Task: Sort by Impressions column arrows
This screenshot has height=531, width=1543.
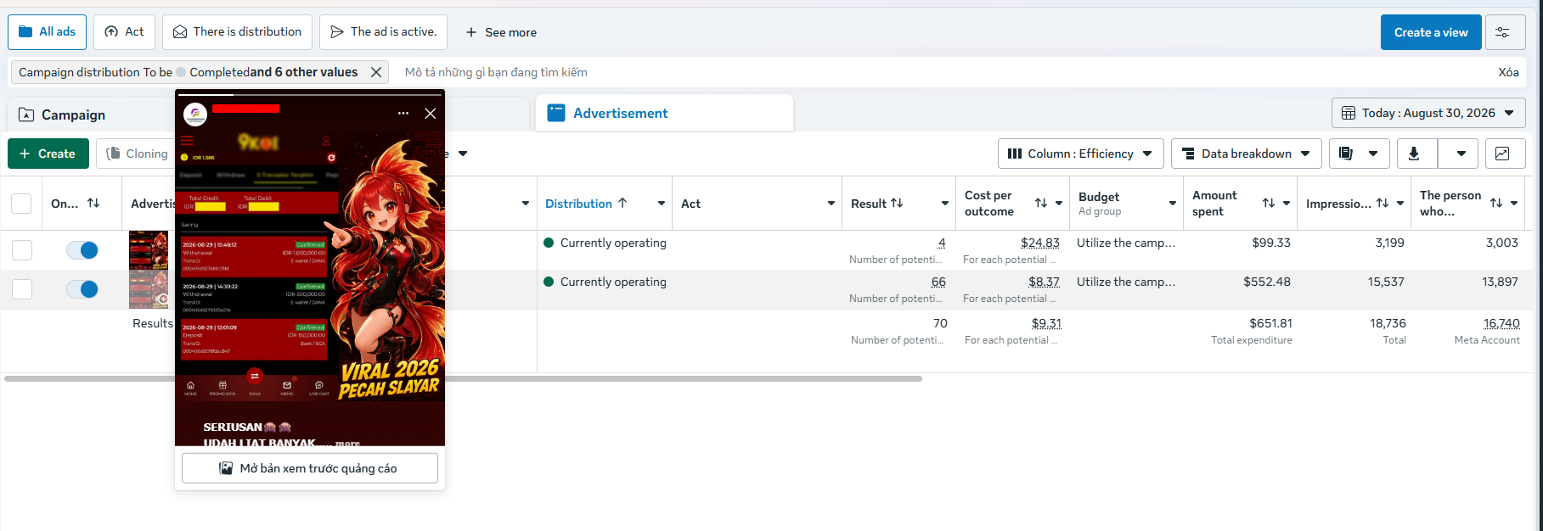Action: (x=1383, y=204)
